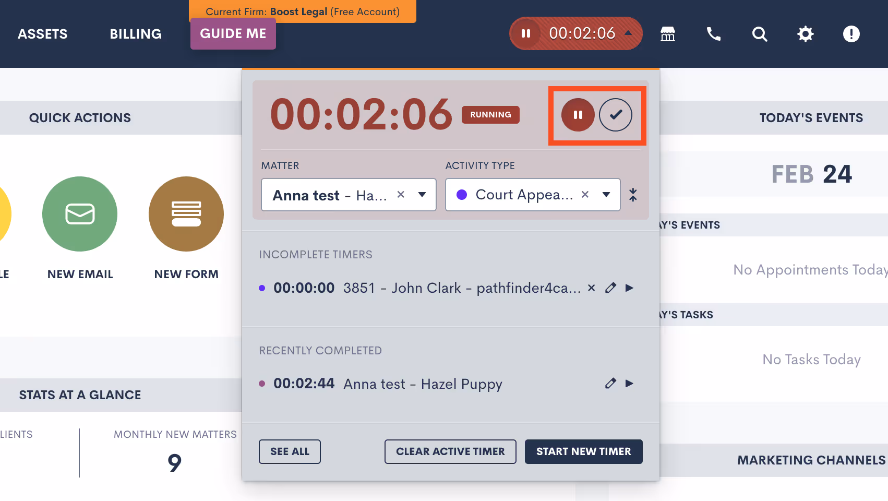Select the Anna test - Hazel Puppy text
Viewport: 888px width, 501px height.
[x=423, y=384]
